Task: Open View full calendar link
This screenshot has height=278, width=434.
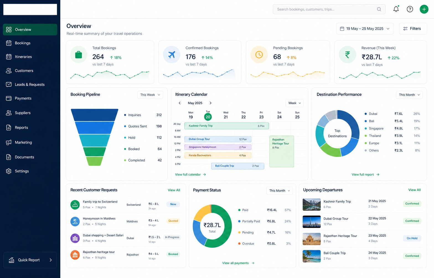Action: (190, 175)
